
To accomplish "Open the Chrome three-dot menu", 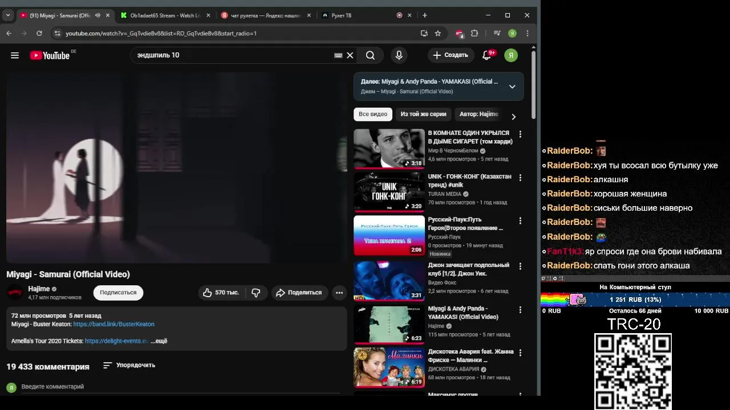I will pyautogui.click(x=528, y=33).
